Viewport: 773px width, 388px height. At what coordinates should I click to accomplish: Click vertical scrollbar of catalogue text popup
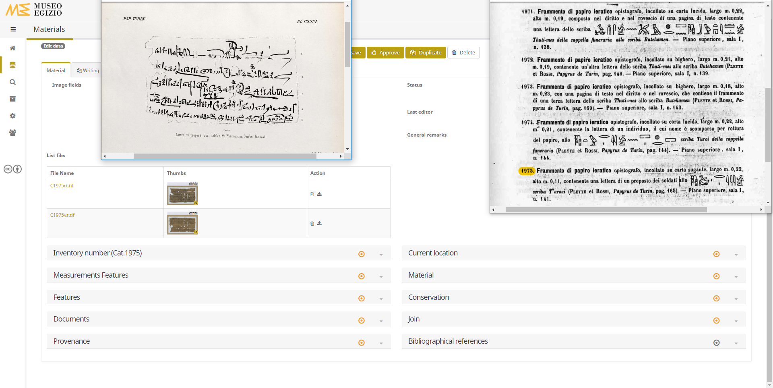coord(768,125)
